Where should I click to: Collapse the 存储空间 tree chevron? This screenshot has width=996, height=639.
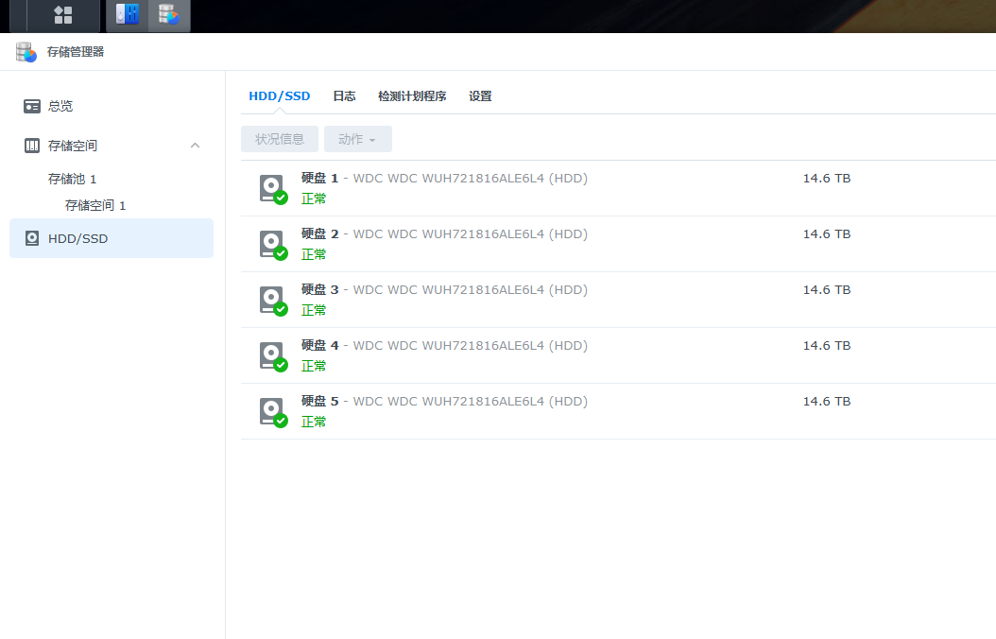[x=195, y=146]
